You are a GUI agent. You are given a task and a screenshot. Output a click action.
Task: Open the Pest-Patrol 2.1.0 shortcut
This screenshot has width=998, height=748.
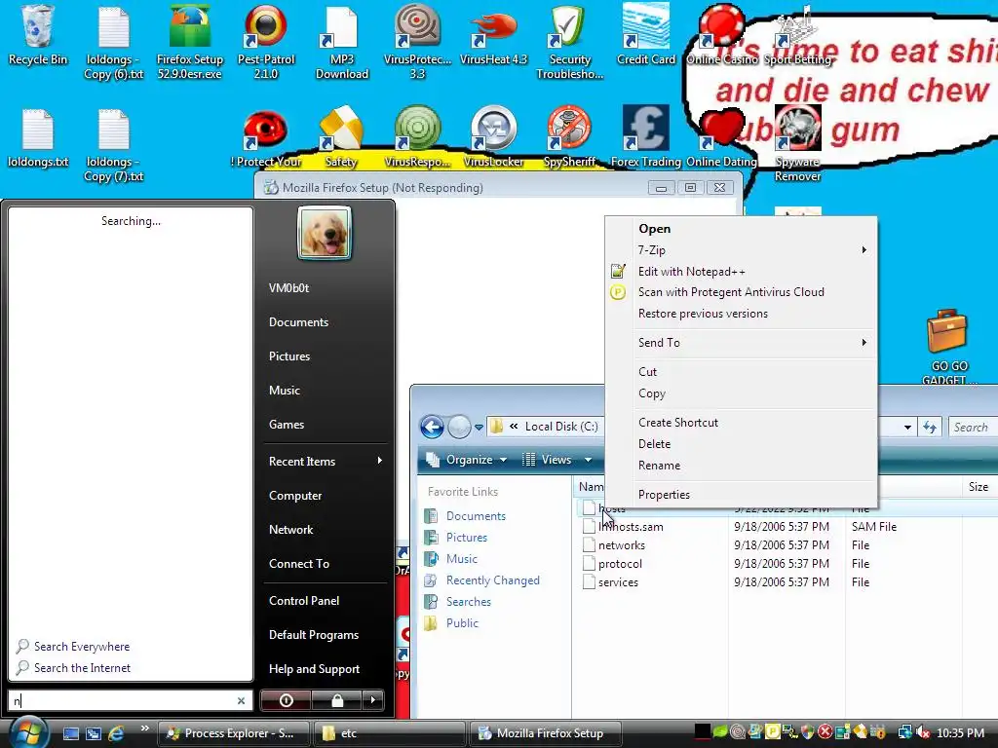pyautogui.click(x=266, y=41)
